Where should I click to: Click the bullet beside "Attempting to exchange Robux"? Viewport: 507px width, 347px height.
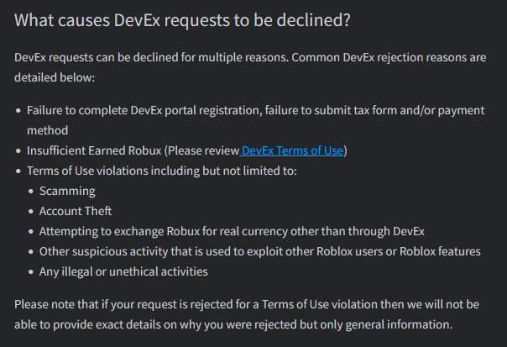[x=30, y=232]
